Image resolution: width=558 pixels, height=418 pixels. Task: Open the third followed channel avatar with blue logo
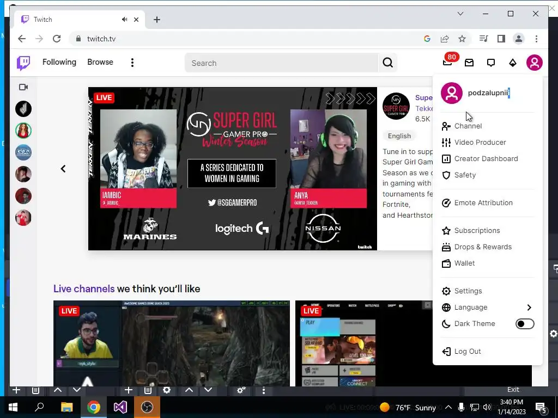(x=23, y=152)
